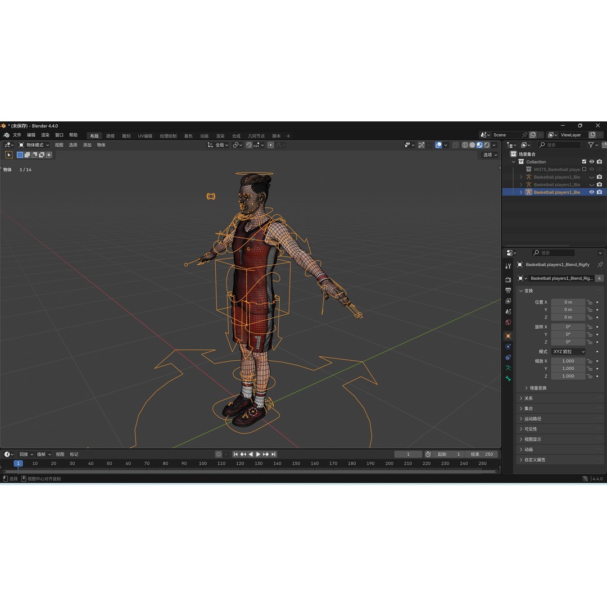
Task: Hide the selected Basketball players1 armature
Action: tap(591, 192)
